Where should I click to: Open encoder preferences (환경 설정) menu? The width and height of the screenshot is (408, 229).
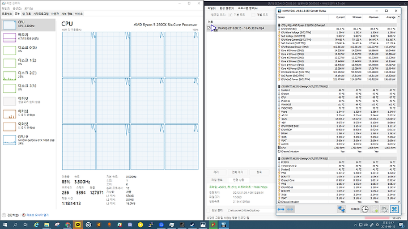point(227,8)
